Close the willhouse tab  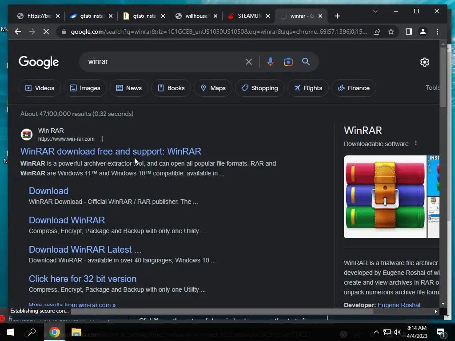[x=216, y=16]
